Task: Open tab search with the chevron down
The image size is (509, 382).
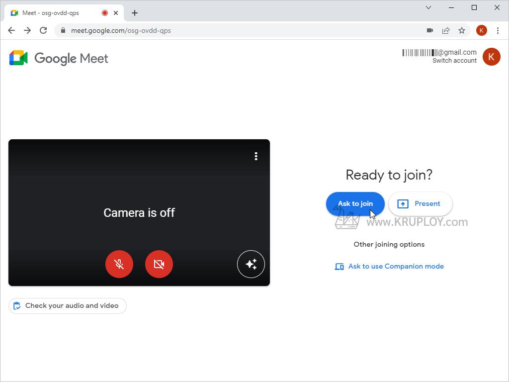Action: pos(428,7)
